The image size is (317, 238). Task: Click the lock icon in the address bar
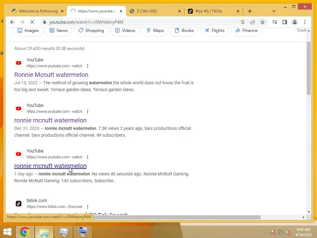click(45, 22)
